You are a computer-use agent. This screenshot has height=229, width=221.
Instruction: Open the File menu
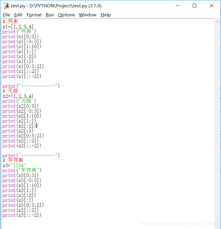[x=6, y=15]
